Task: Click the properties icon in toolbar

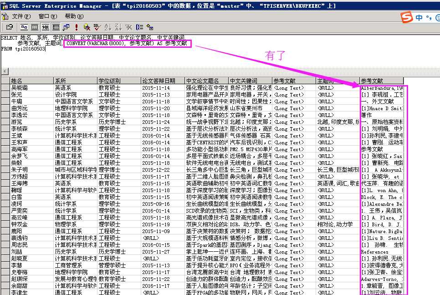Action: tap(9, 27)
